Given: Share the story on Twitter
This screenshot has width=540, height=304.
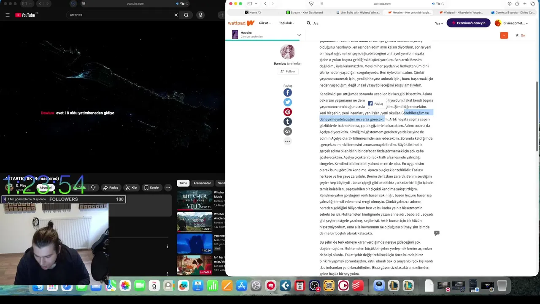Looking at the screenshot, I should point(288,102).
